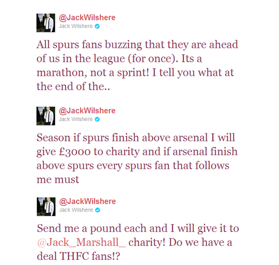Click verified badge on third tweet
This screenshot has width=279, height=265.
pyautogui.click(x=98, y=210)
